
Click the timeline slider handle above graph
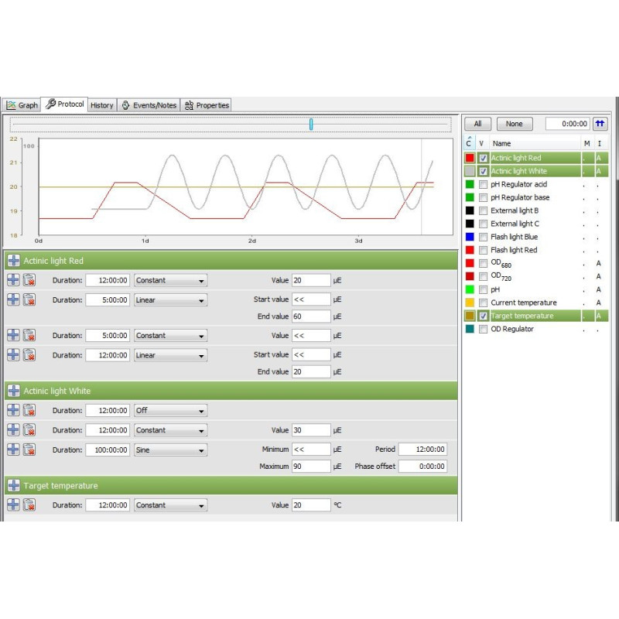[311, 124]
